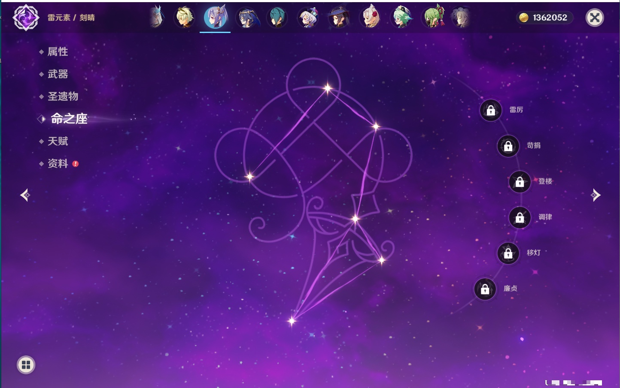Choose the teal short-haired character avatar
Viewport: 620px width, 388px height.
(x=277, y=18)
